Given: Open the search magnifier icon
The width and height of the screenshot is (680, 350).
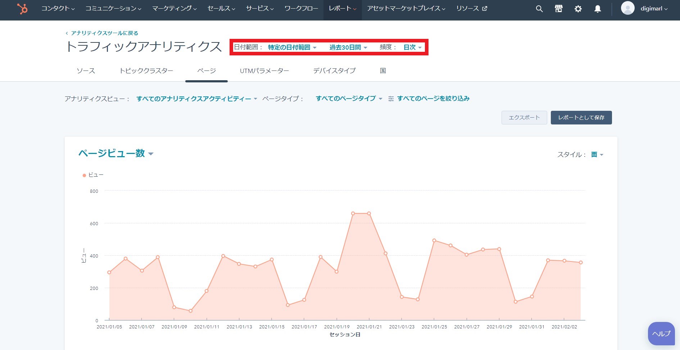Looking at the screenshot, I should [539, 9].
